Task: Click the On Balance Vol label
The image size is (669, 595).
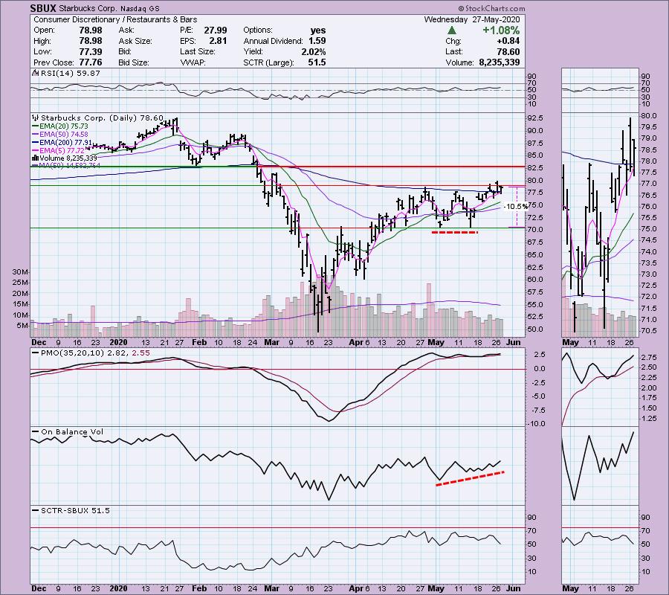Action: coord(72,431)
